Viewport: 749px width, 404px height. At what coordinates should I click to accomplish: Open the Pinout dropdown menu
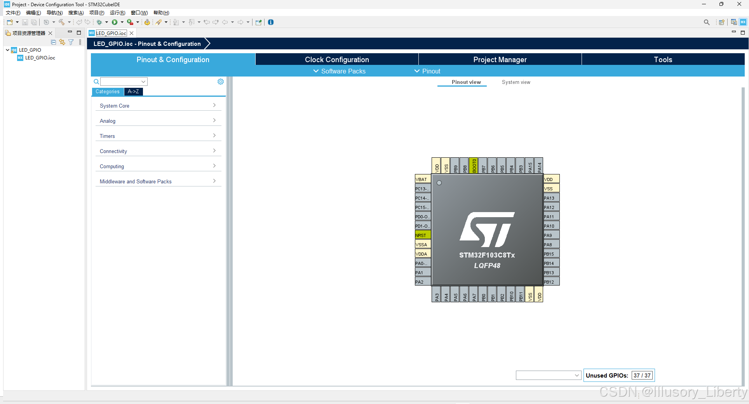click(x=427, y=71)
